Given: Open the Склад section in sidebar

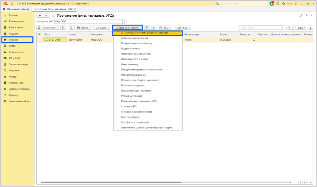Looking at the screenshot, I should point(12,46).
